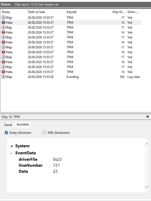
Task: Sort by the Düzey column header
Action: point(13,12)
